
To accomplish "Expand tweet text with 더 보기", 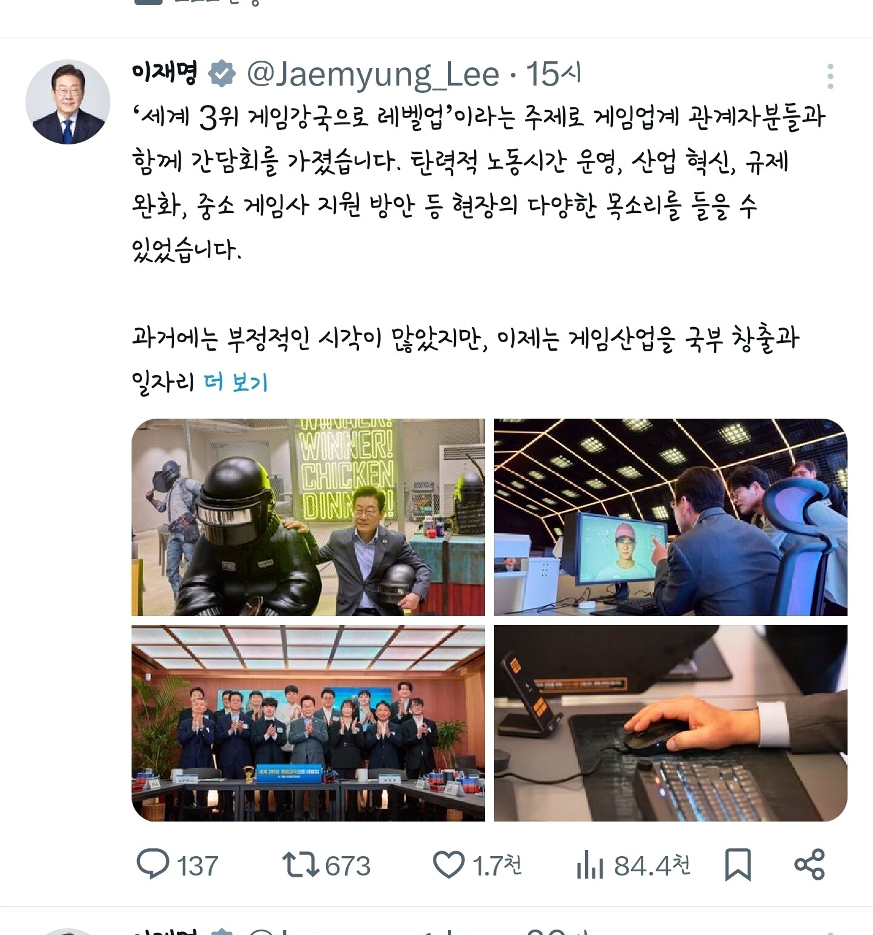I will pyautogui.click(x=236, y=382).
